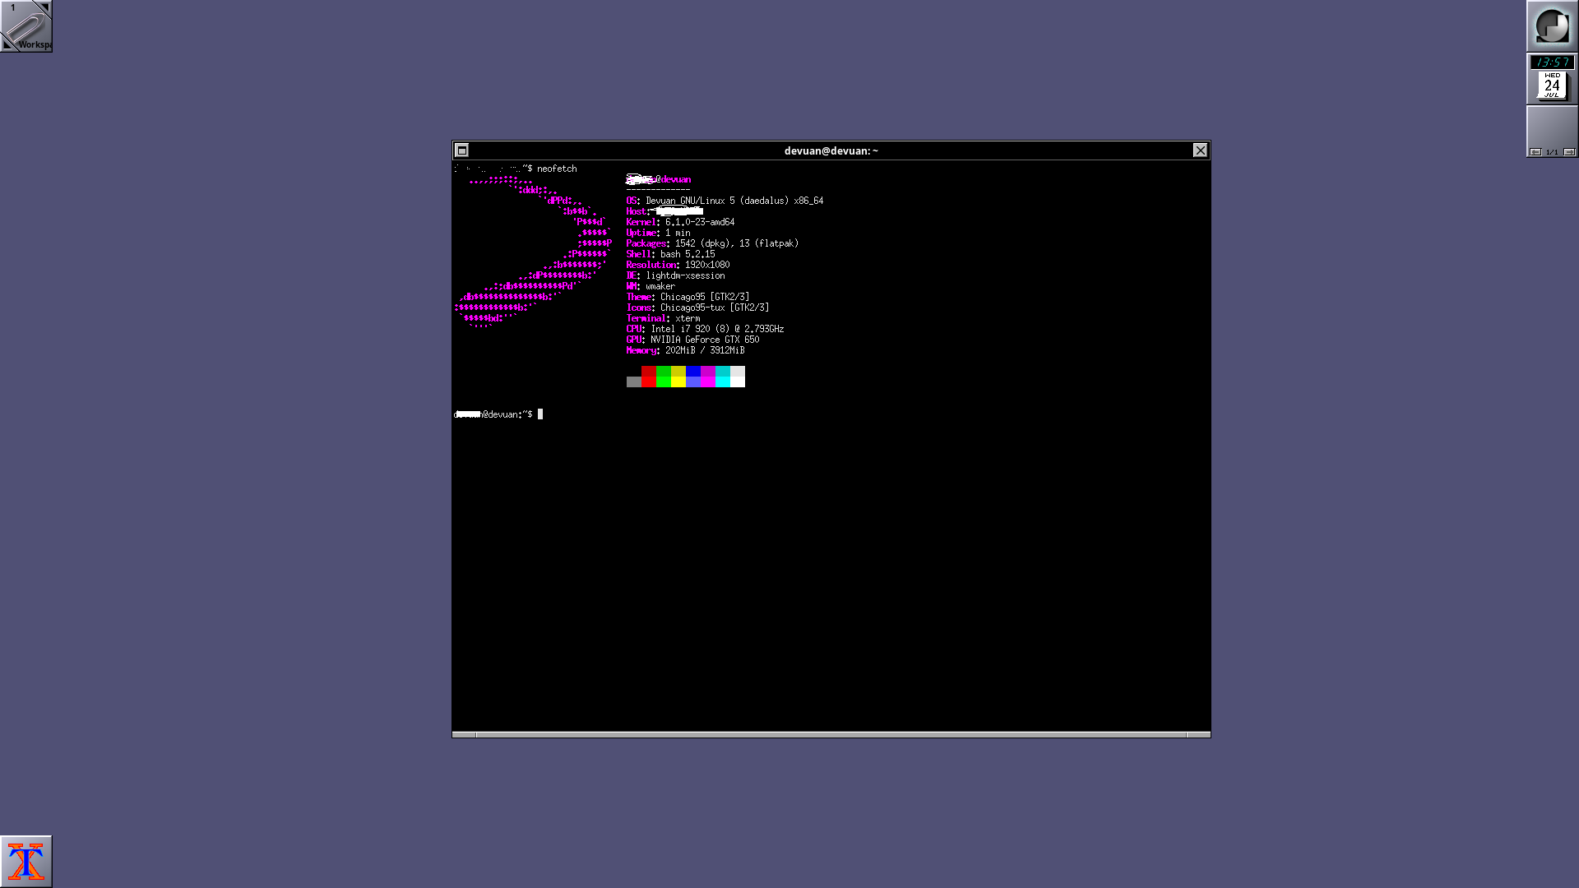Click the calendar showing WED 24 JUL
Screen dimensions: 1579x888
(x=1552, y=86)
